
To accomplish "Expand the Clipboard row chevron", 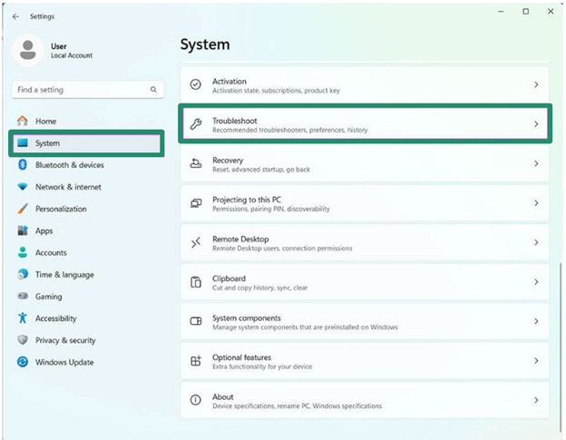I will [535, 282].
